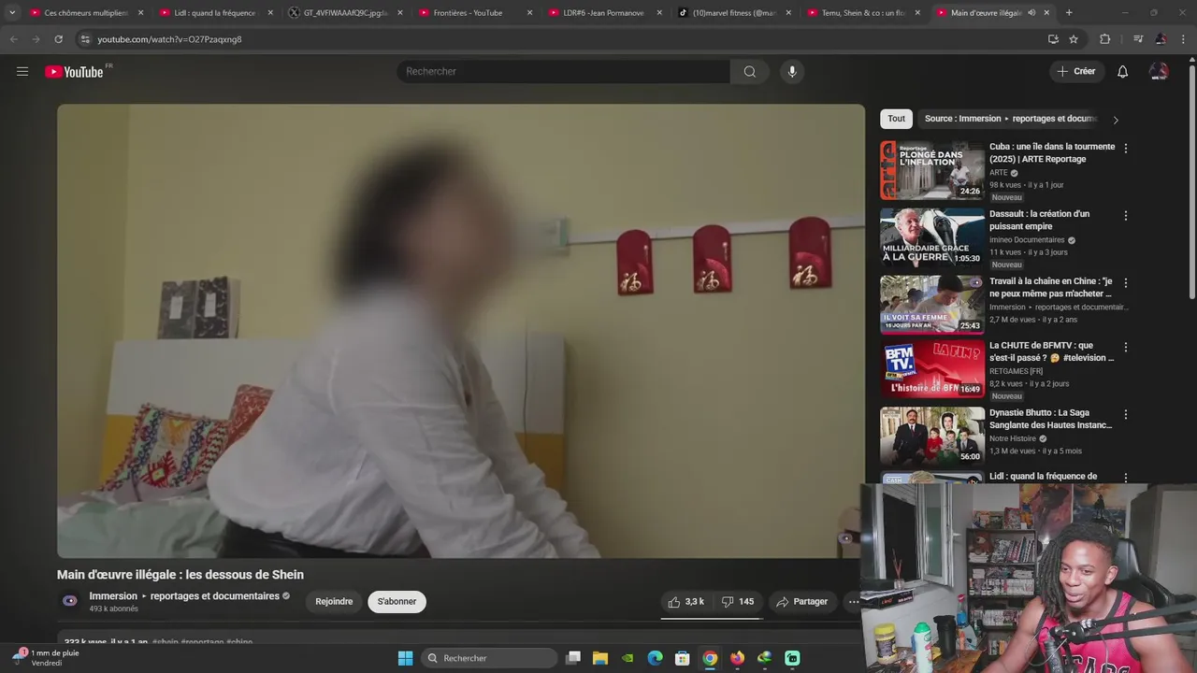Open Windows Start menu

pyautogui.click(x=405, y=658)
